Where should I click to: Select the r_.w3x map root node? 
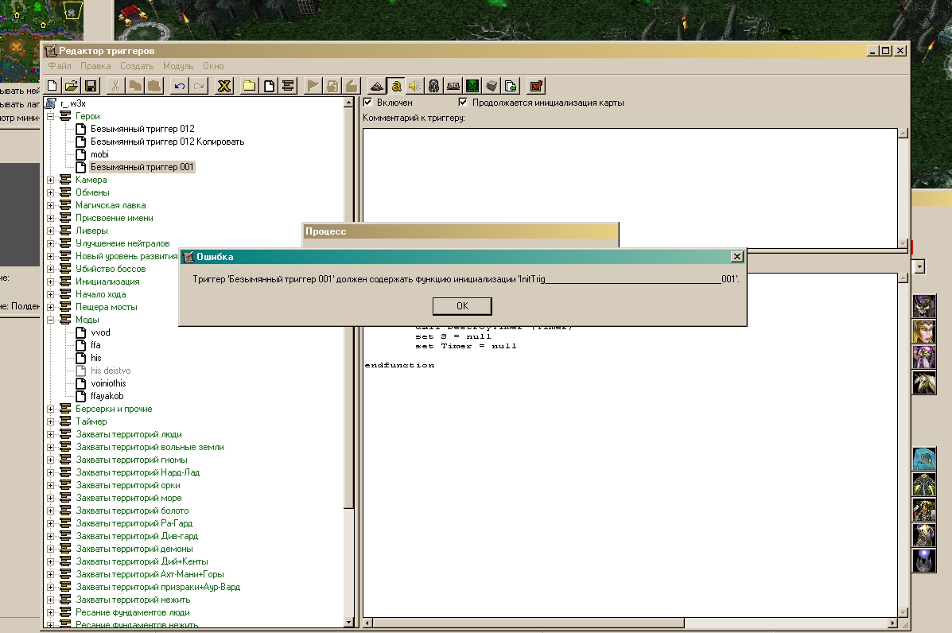click(x=73, y=103)
